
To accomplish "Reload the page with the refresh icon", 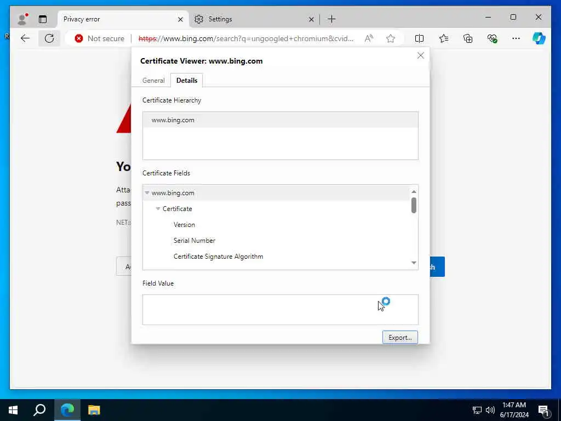I will pos(49,38).
